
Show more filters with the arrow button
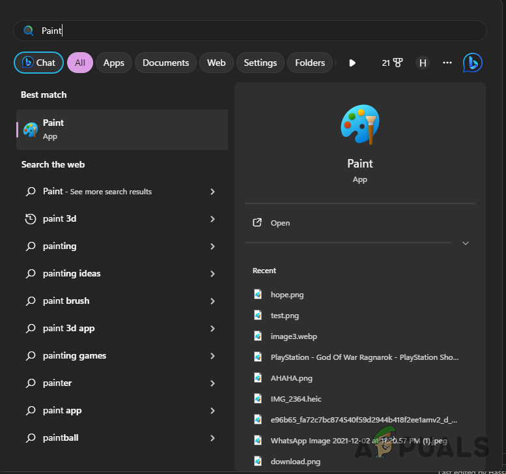(352, 63)
